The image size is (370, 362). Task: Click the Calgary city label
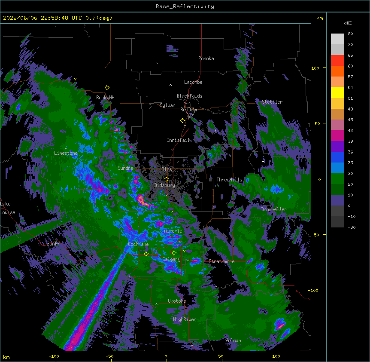(172, 259)
